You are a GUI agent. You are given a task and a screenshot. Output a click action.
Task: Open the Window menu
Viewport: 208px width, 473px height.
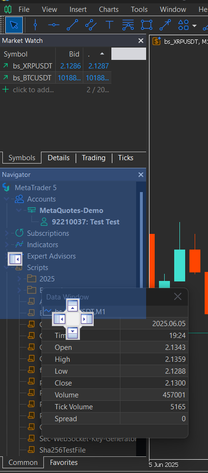(173, 10)
